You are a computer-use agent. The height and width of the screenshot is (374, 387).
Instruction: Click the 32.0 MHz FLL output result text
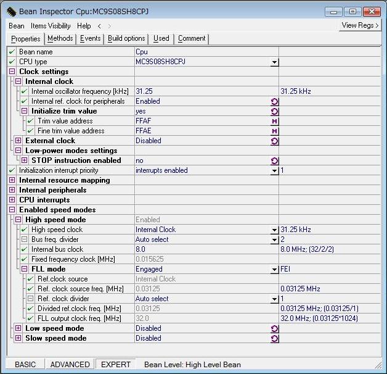[319, 318]
